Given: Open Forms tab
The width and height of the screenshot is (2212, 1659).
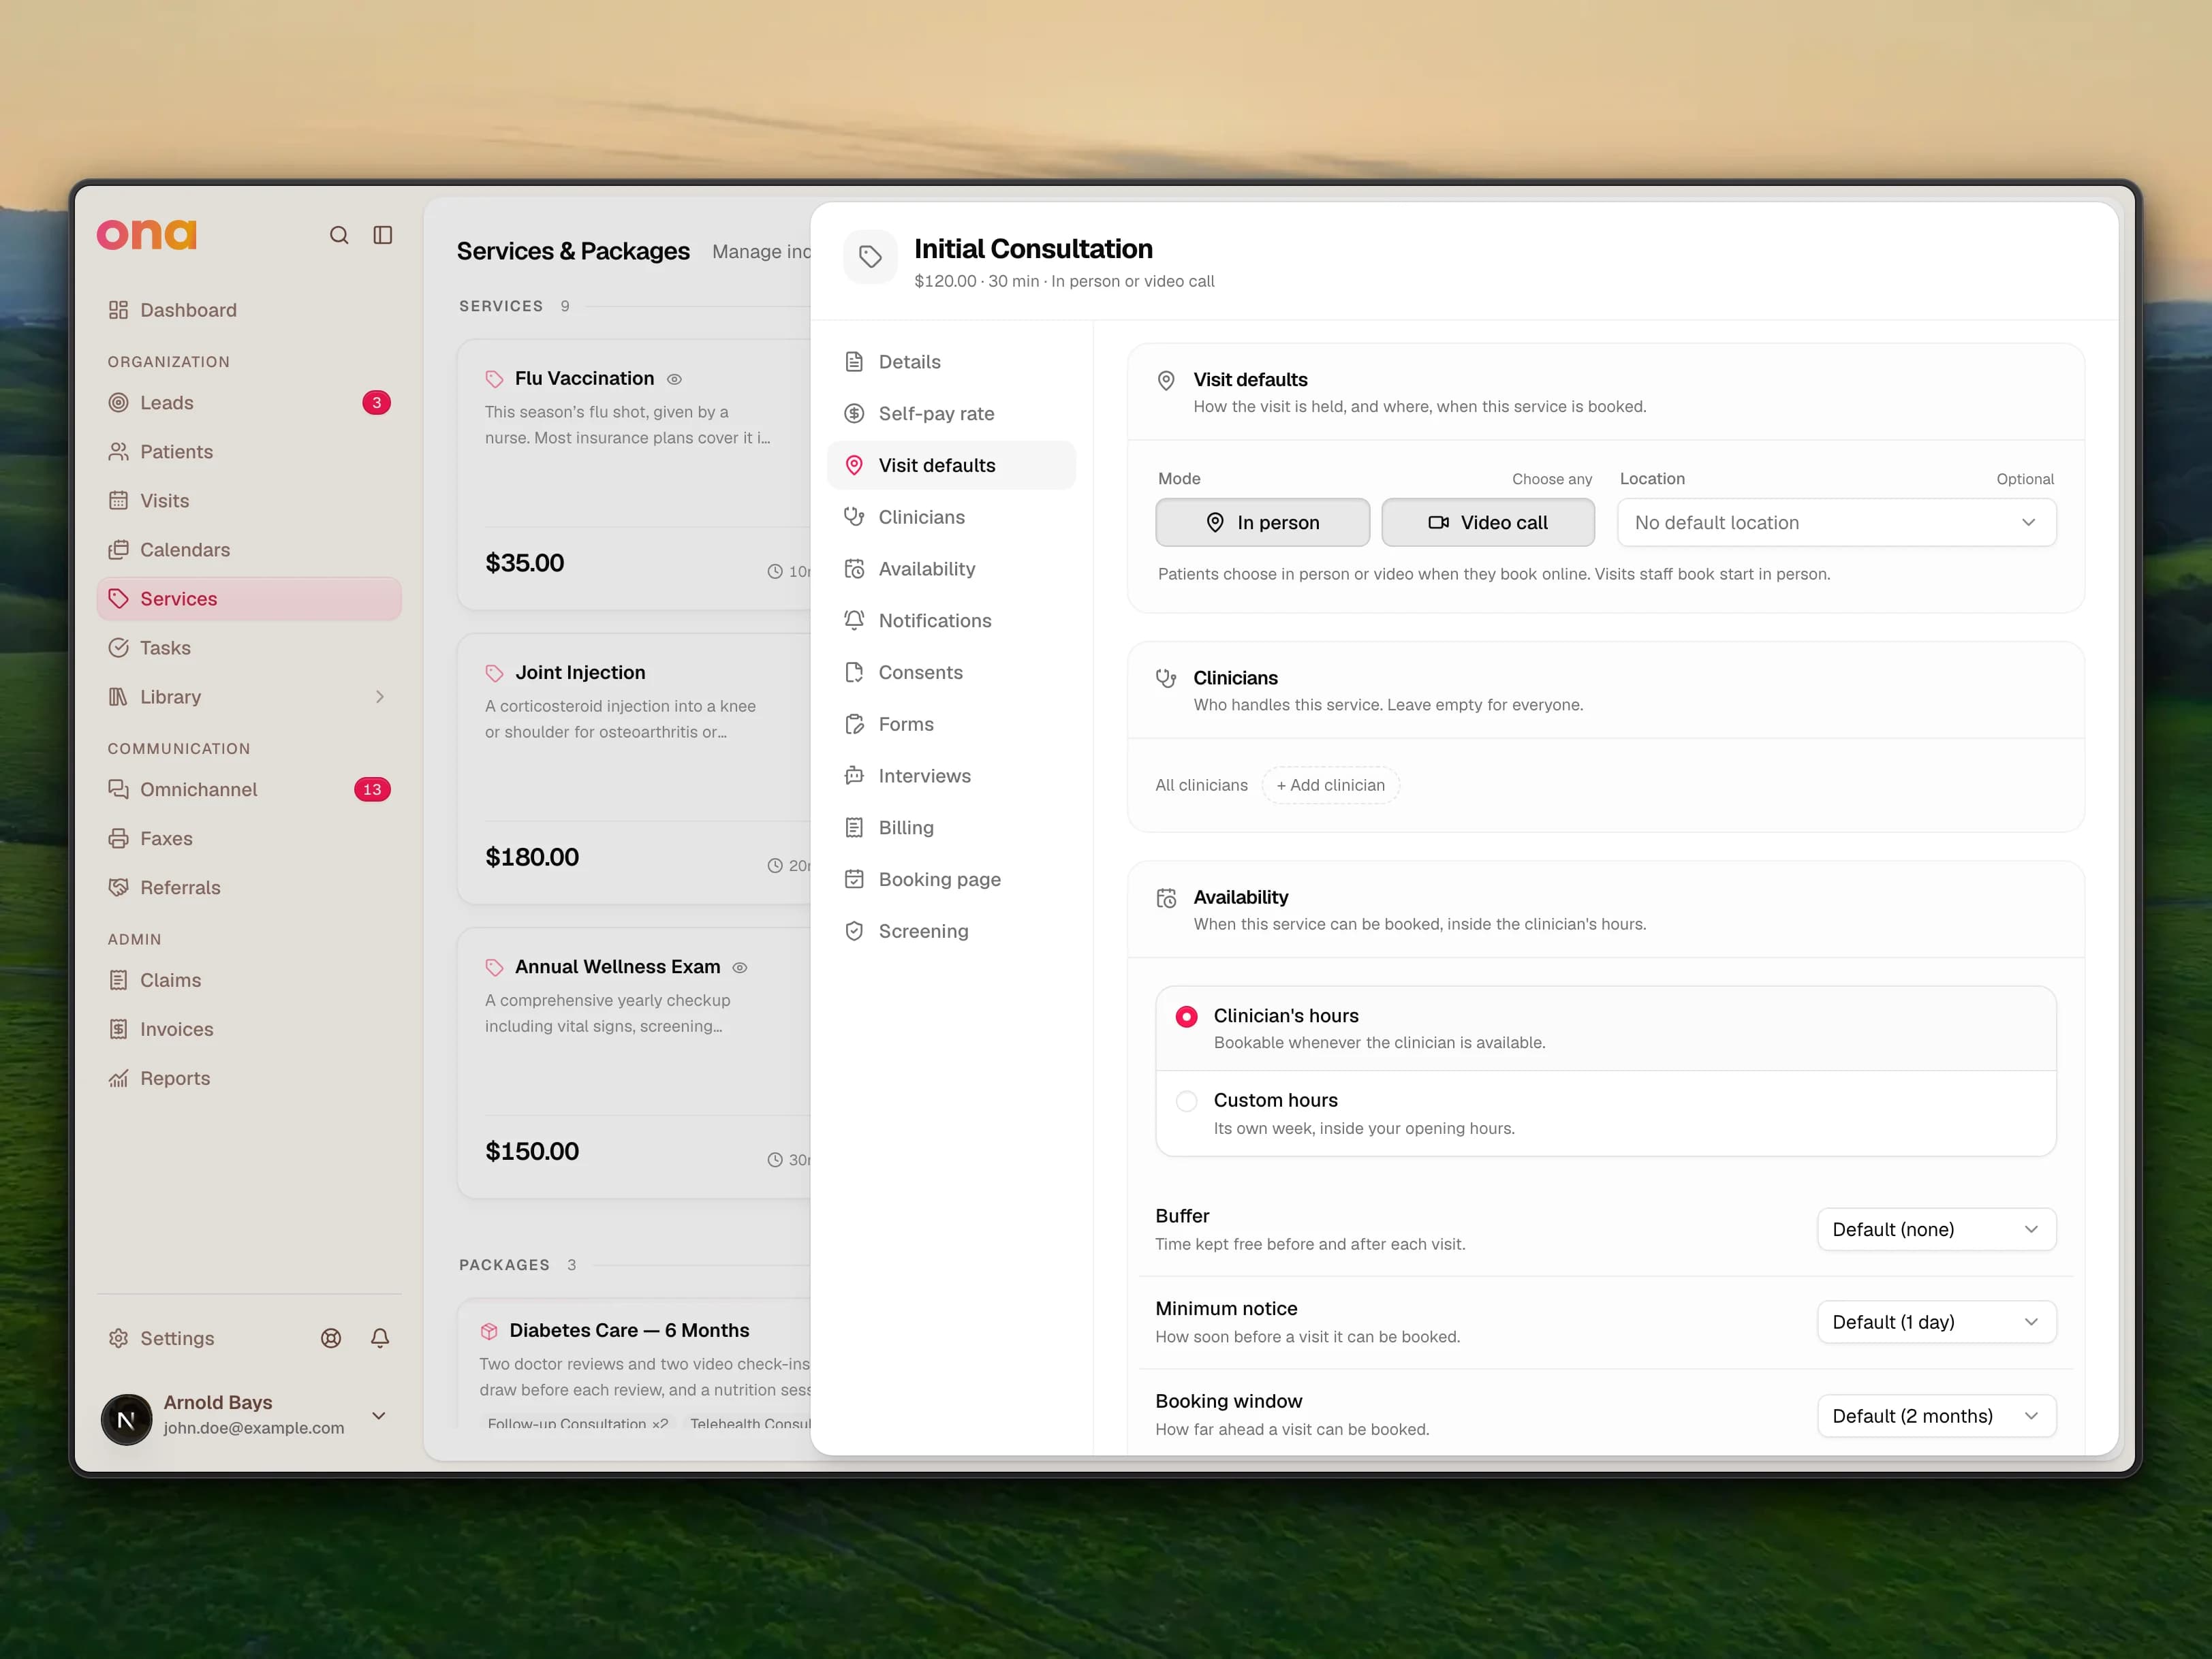Looking at the screenshot, I should pos(951,725).
